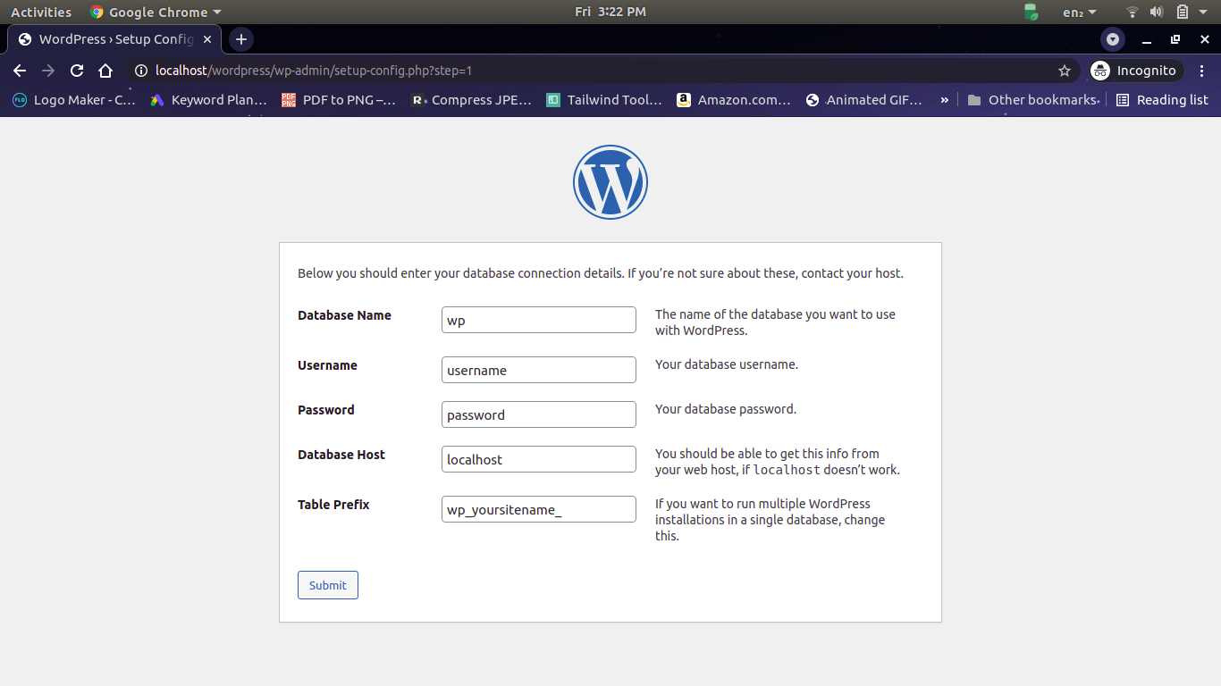This screenshot has height=686, width=1221.
Task: Open the Other bookmarks folder
Action: (x=1033, y=100)
